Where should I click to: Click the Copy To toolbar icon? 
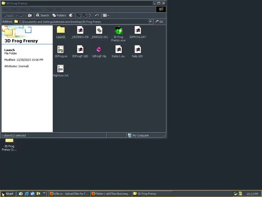point(85,16)
